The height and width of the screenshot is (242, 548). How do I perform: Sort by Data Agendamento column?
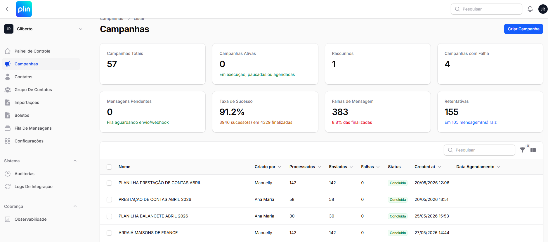pyautogui.click(x=478, y=167)
